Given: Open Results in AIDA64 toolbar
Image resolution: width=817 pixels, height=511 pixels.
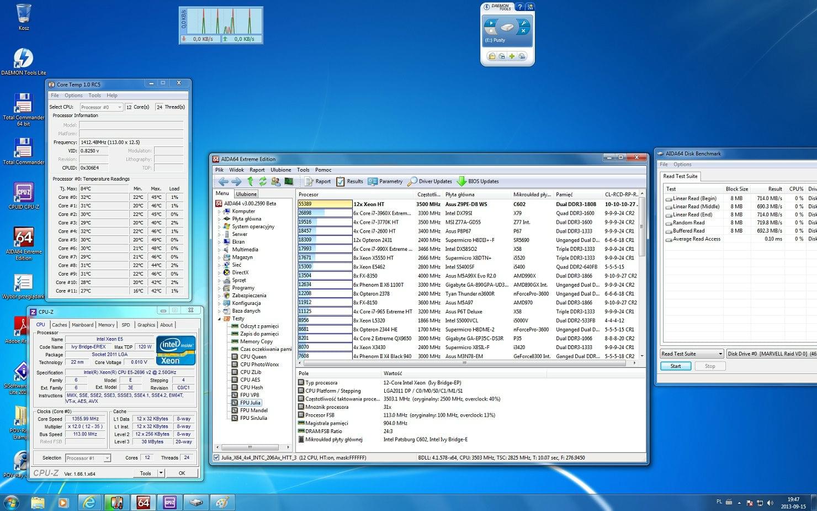Looking at the screenshot, I should point(350,181).
